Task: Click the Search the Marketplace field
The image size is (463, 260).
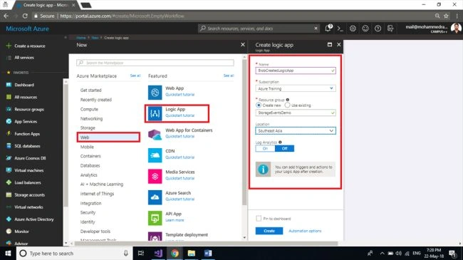Action: tap(155, 63)
